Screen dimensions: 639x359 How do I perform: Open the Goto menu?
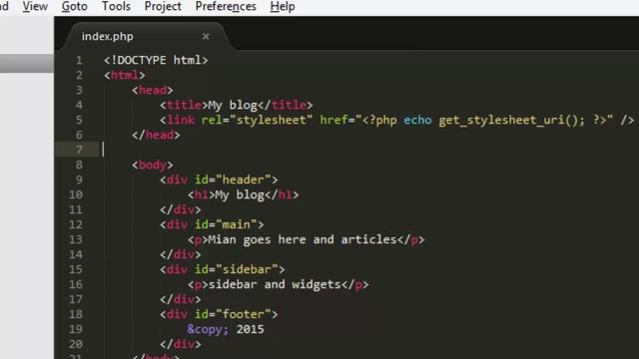point(75,7)
